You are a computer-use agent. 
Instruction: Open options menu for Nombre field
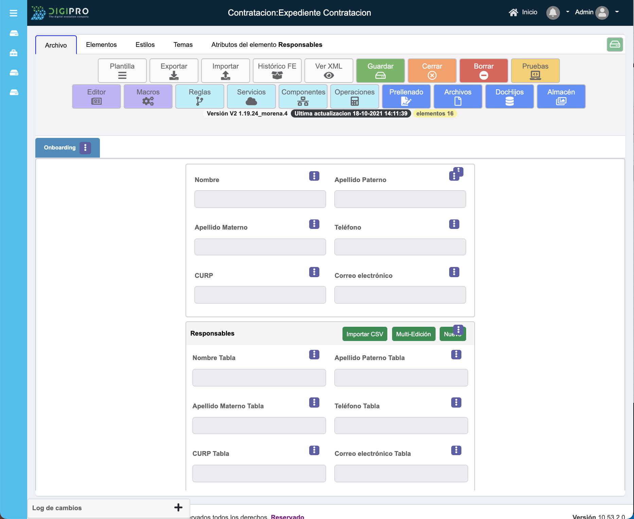[314, 176]
